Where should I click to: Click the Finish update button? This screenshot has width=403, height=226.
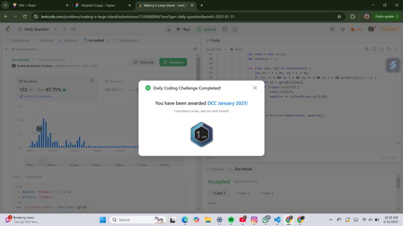386,17
